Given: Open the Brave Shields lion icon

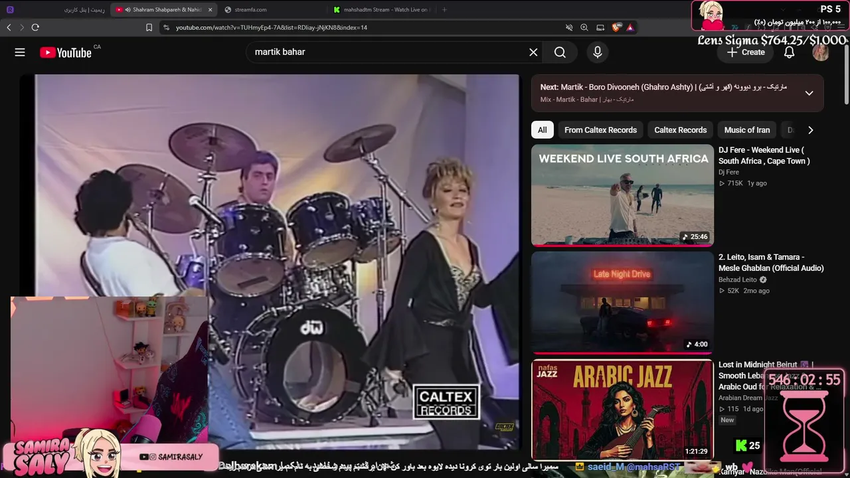Looking at the screenshot, I should click(616, 27).
